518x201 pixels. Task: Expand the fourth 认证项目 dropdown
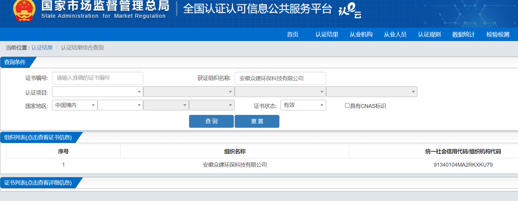click(372, 92)
